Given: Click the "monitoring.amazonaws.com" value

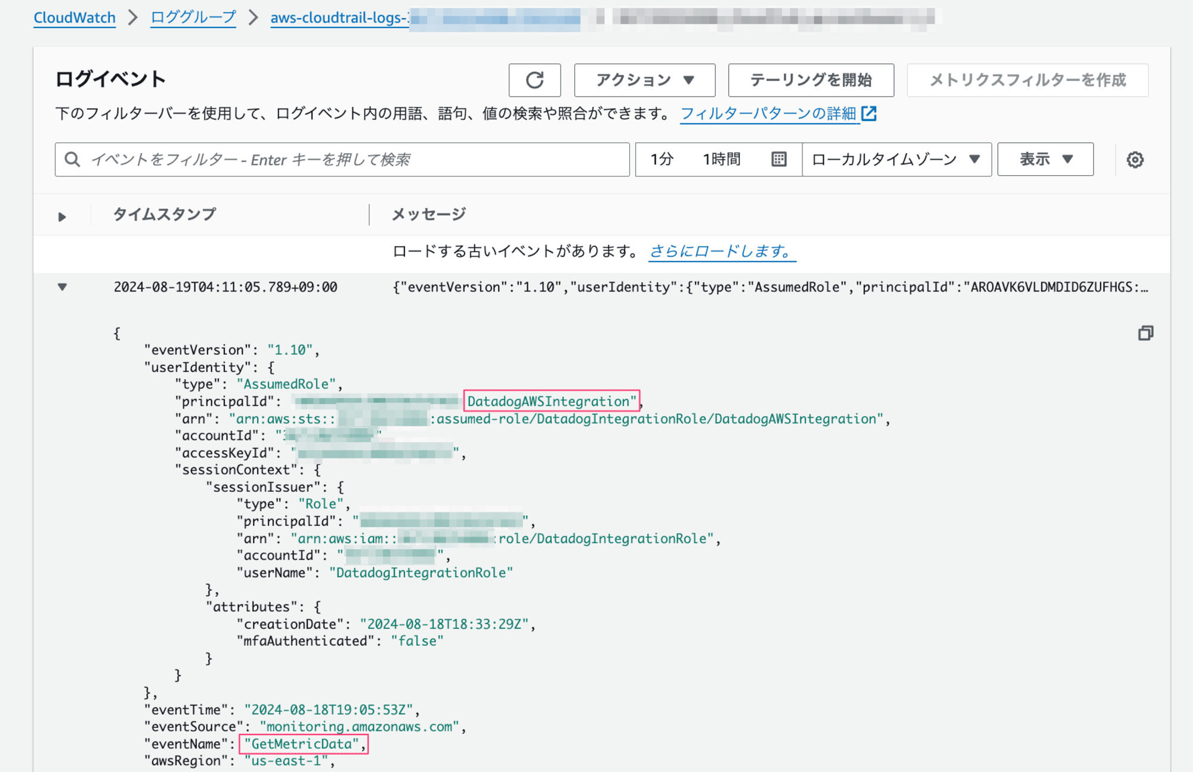Looking at the screenshot, I should (360, 726).
